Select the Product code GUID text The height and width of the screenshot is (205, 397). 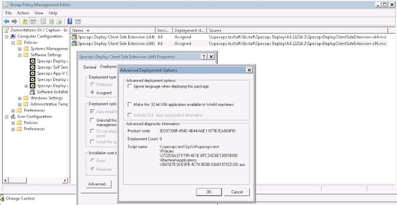point(198,131)
